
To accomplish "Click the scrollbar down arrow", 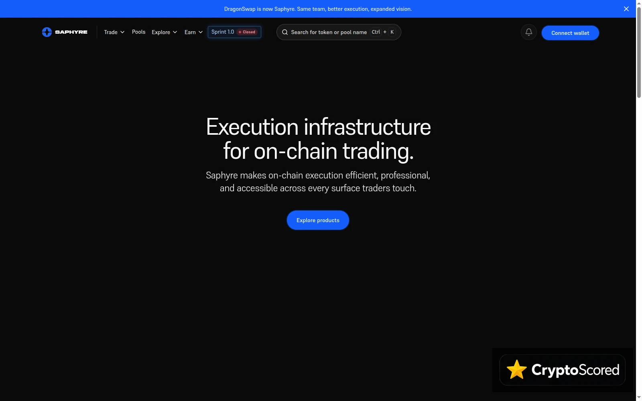I will (639, 398).
